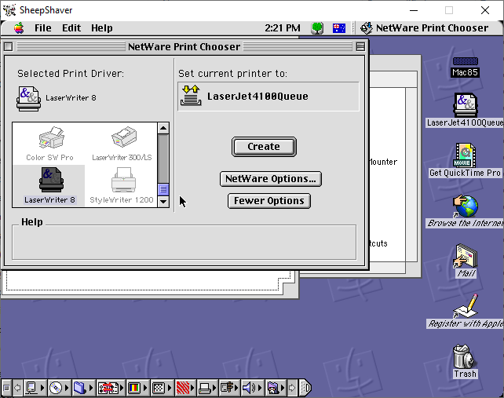Open the CD Strip control strip module
Viewport: 504px width, 398px height.
tap(59, 388)
